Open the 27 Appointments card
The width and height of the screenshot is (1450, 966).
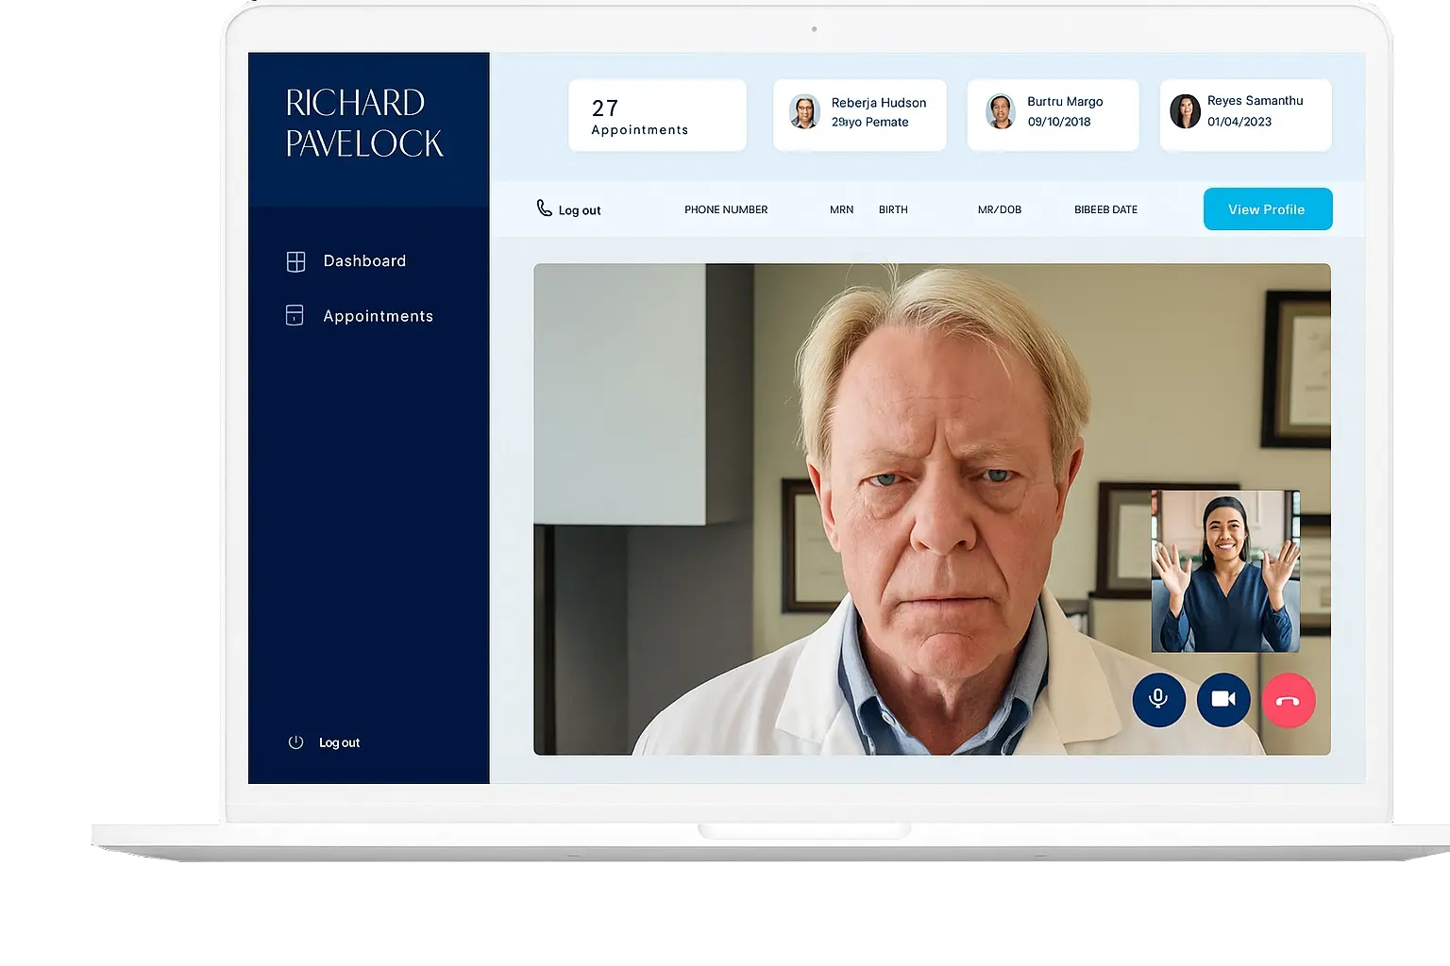pos(657,115)
